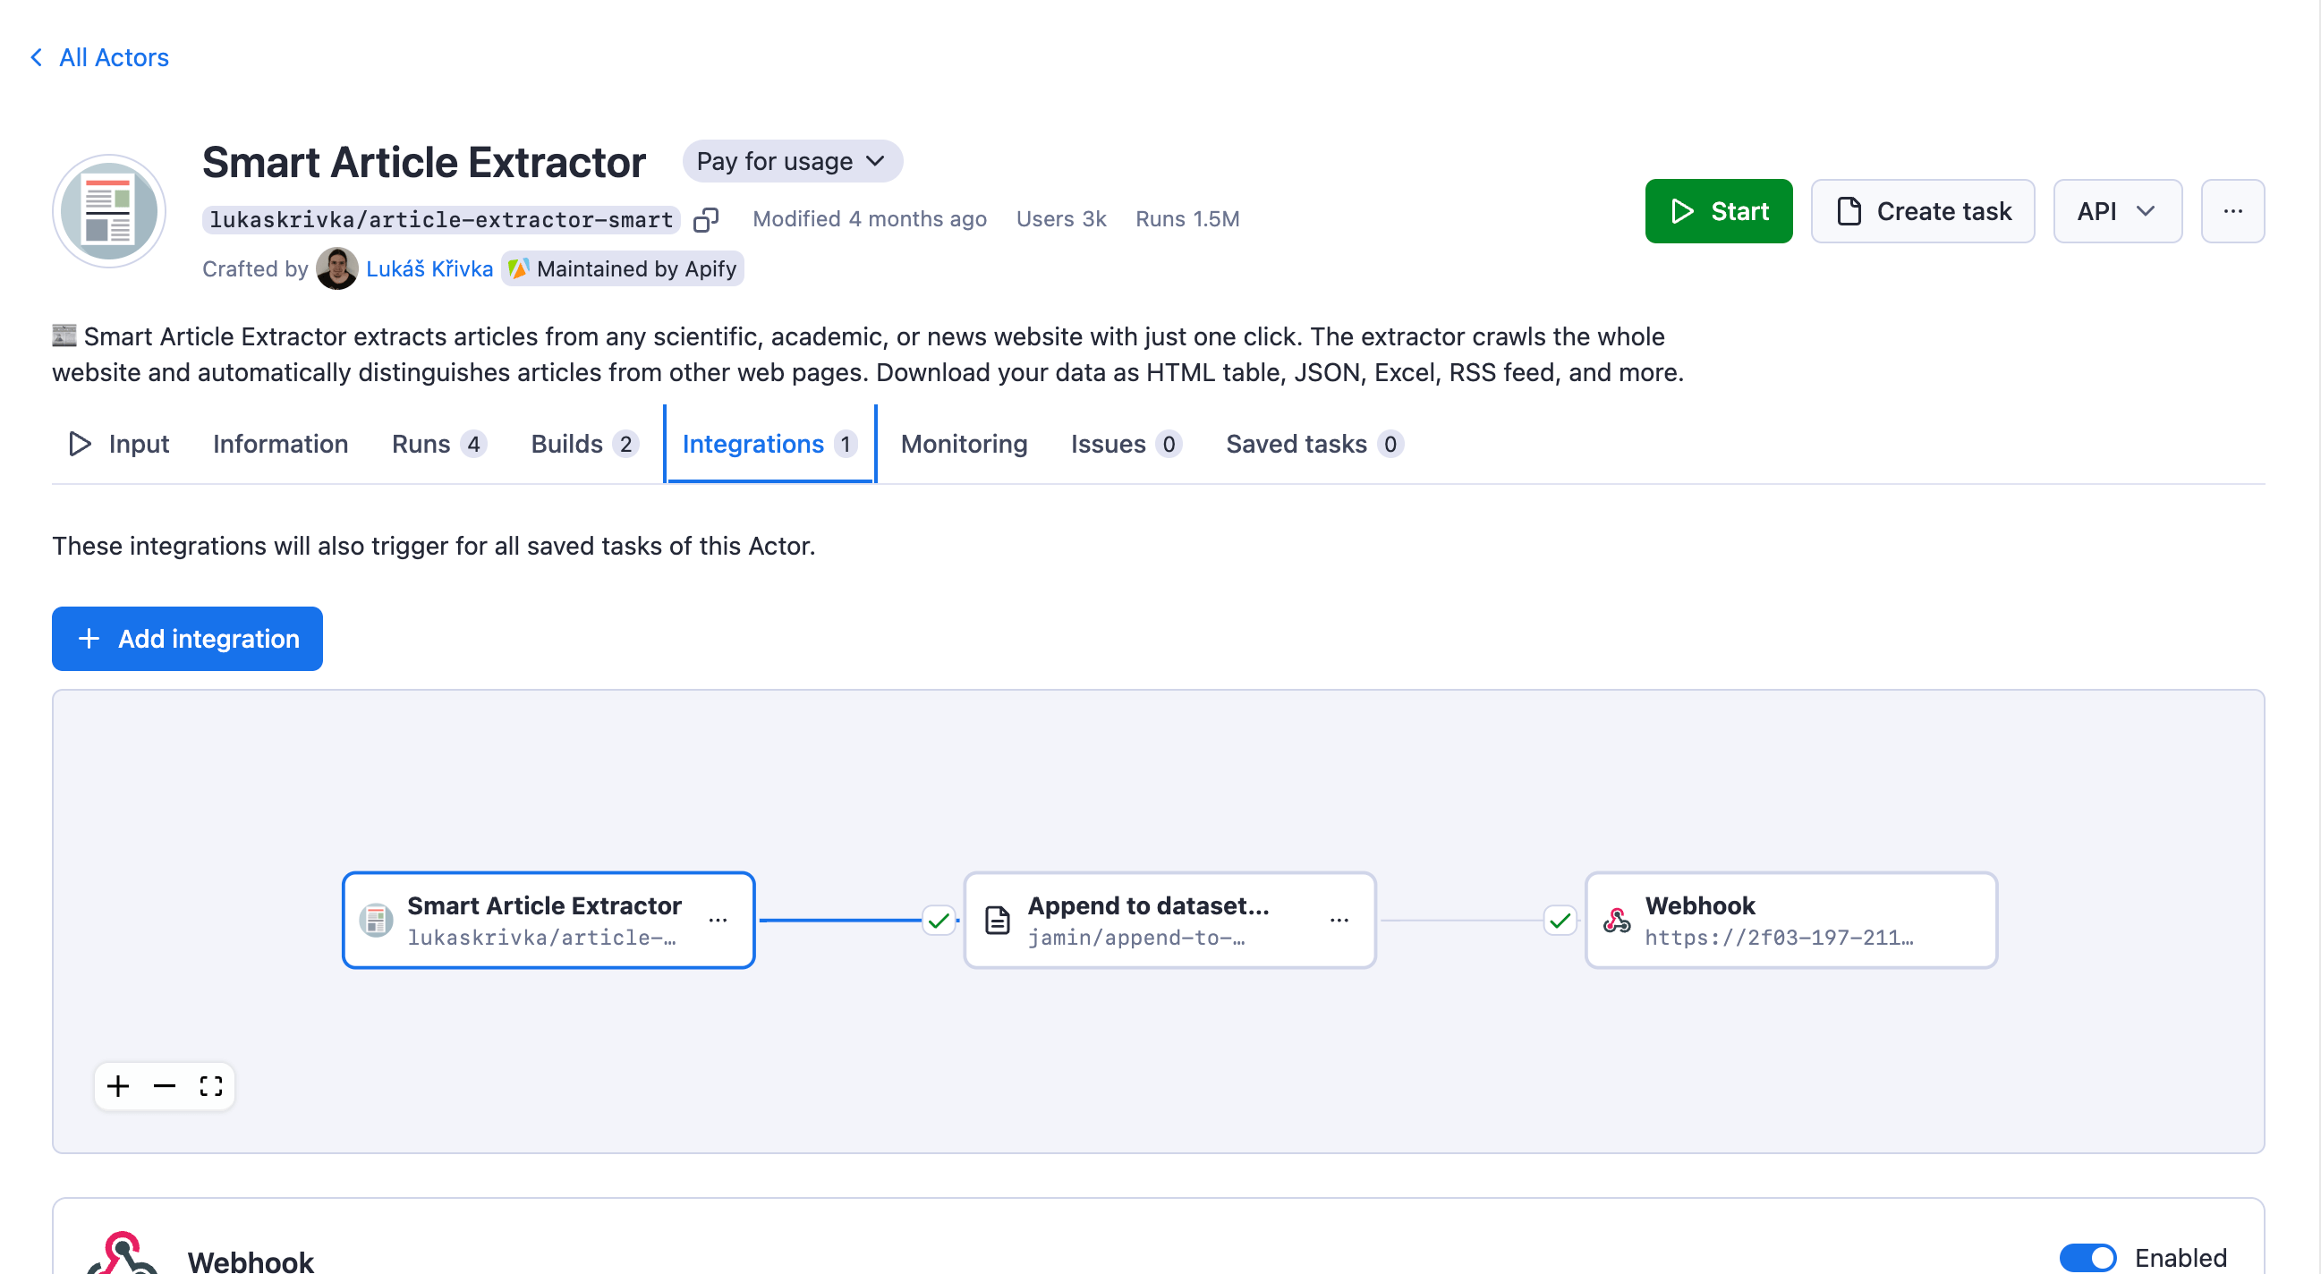Click the lukaskrivka/article-extractor-smart identifier
Screen dimensions: 2321x1274
(440, 219)
